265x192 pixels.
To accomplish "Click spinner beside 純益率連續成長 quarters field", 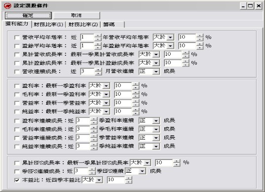I will coord(94,147).
